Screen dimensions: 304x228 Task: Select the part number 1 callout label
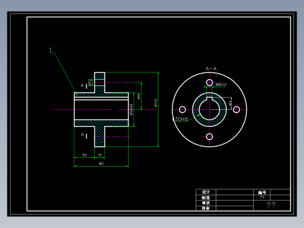click(x=50, y=50)
